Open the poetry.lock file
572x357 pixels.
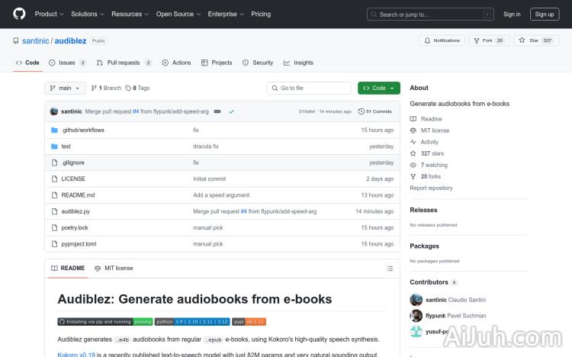coord(75,227)
